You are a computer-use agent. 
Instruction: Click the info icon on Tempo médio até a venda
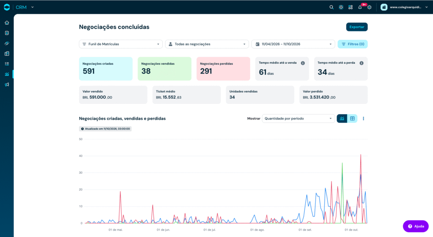[x=303, y=63]
